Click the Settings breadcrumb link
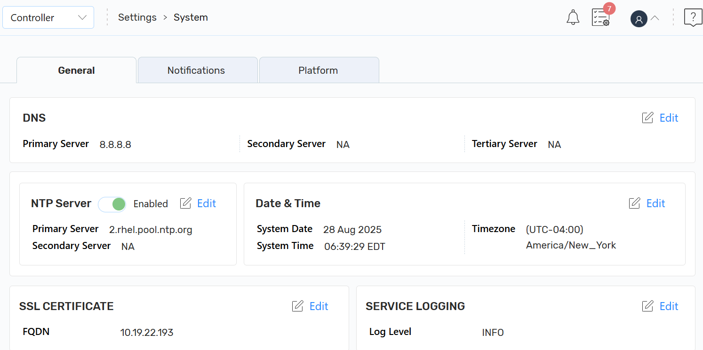This screenshot has width=703, height=350. 137,17
